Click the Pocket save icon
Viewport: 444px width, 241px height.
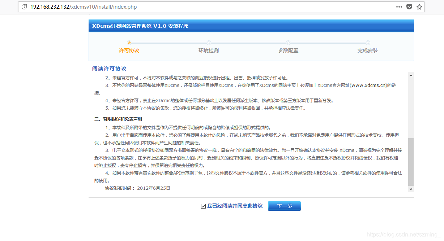pos(409,7)
